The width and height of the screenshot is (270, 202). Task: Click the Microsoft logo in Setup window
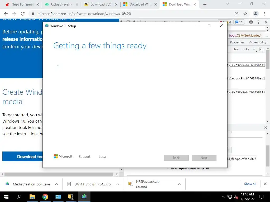[x=63, y=156]
